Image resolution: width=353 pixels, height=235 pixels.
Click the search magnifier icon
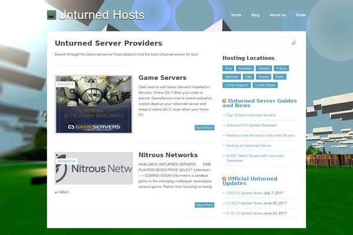pos(294,43)
